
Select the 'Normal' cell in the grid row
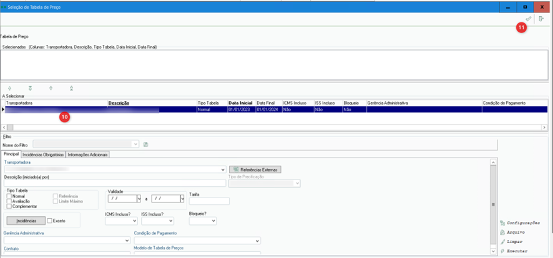212,110
